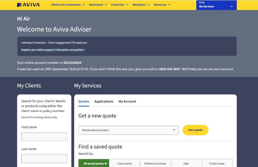
Task: Open the Platform & Investments menu
Action: point(68,5)
